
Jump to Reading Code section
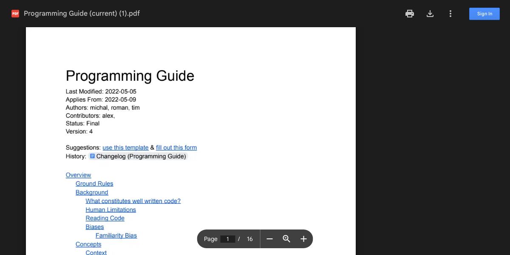(x=105, y=218)
